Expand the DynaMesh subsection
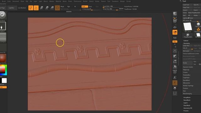This screenshot has height=113, width=201. pos(186,80)
